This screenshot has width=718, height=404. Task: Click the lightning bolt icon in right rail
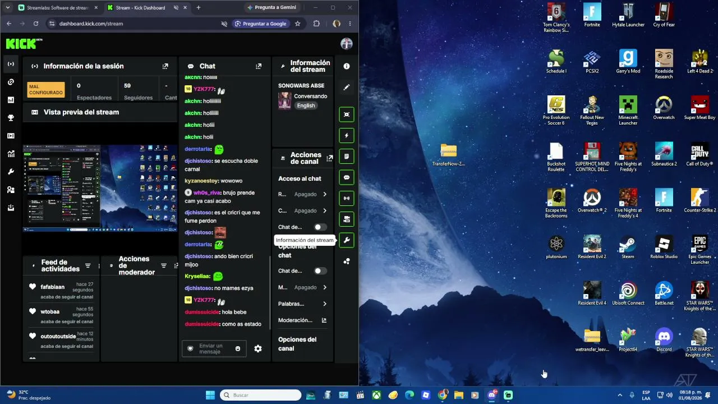point(347,135)
